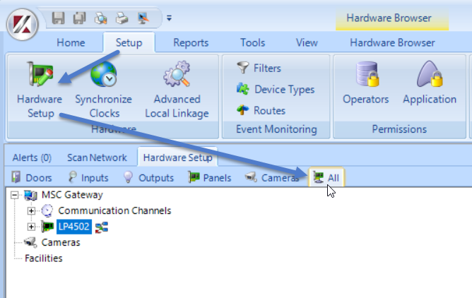
Task: Click the network status icon beside LP4502
Action: coord(102,227)
